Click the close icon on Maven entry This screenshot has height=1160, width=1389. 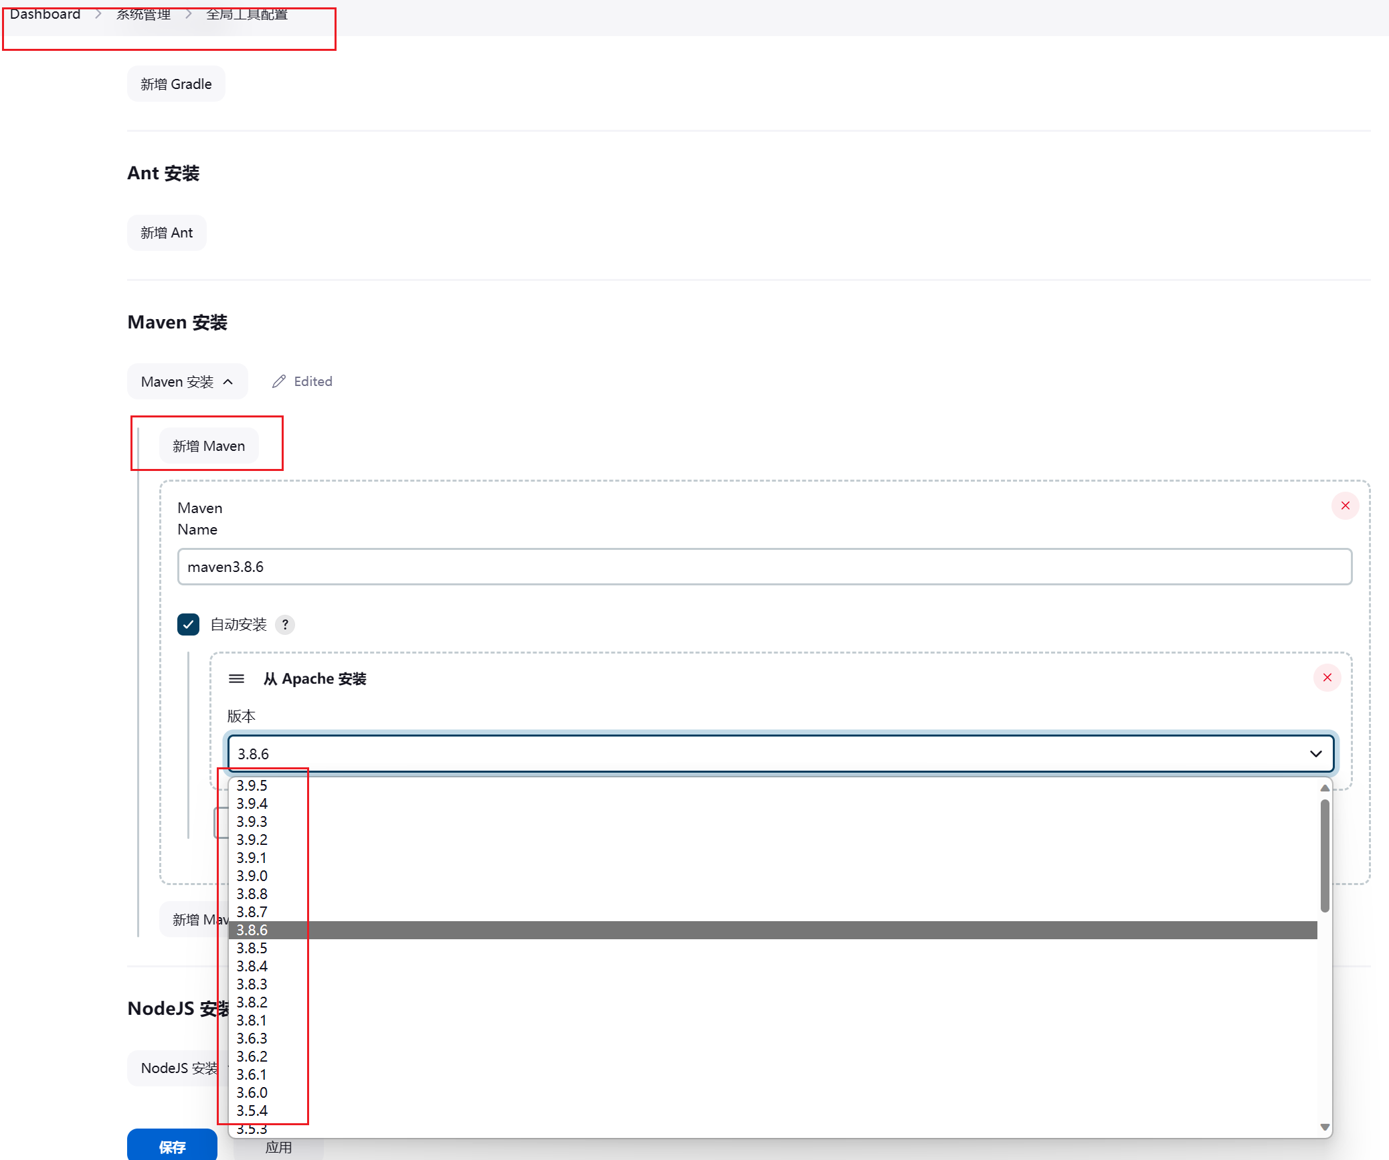click(x=1344, y=506)
